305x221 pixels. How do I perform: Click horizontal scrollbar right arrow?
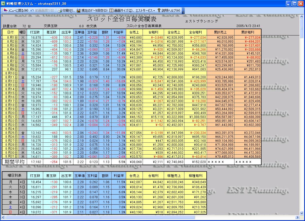click(x=297, y=217)
